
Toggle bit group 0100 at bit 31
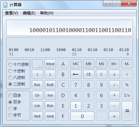click(x=13, y=50)
